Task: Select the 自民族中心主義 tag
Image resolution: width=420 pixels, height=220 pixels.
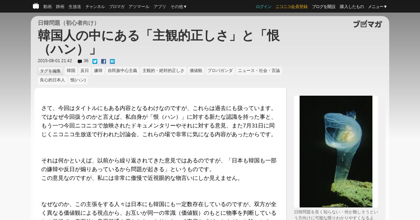Action: click(122, 71)
